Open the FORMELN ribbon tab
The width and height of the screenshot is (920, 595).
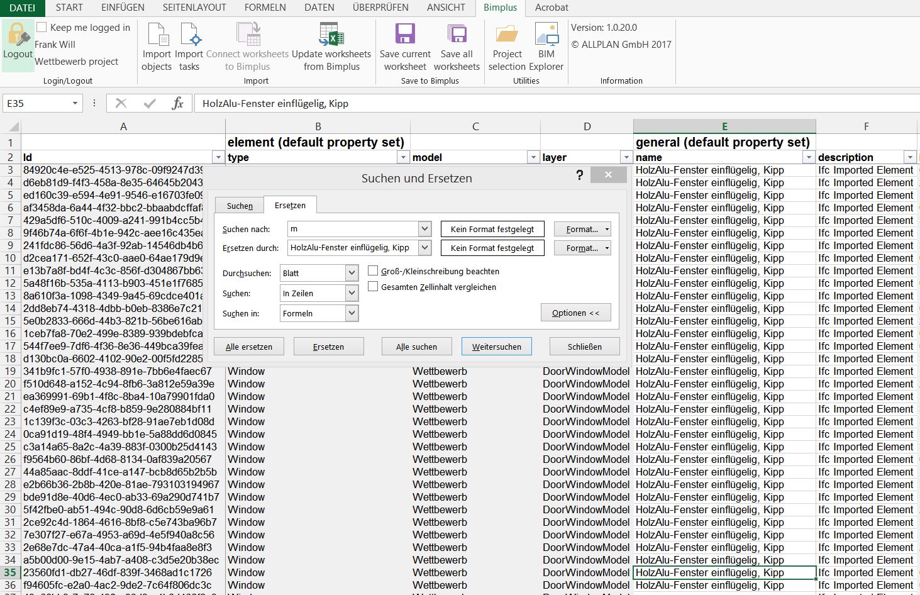click(x=265, y=8)
